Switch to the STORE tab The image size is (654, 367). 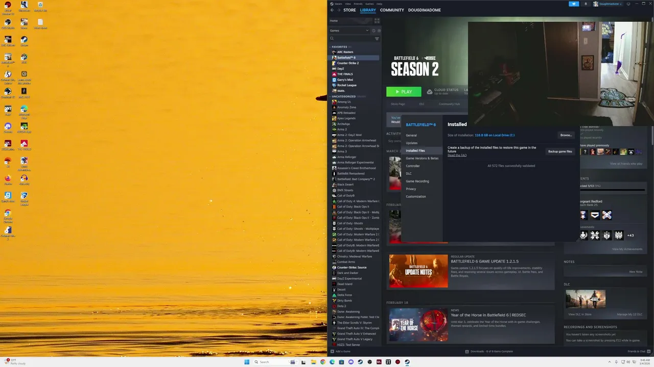pyautogui.click(x=349, y=10)
